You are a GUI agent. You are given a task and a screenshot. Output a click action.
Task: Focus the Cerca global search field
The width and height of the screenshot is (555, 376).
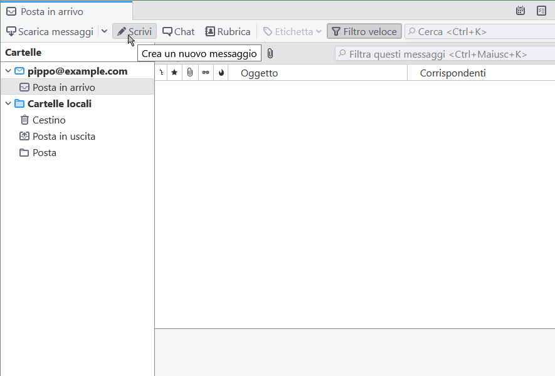click(480, 31)
